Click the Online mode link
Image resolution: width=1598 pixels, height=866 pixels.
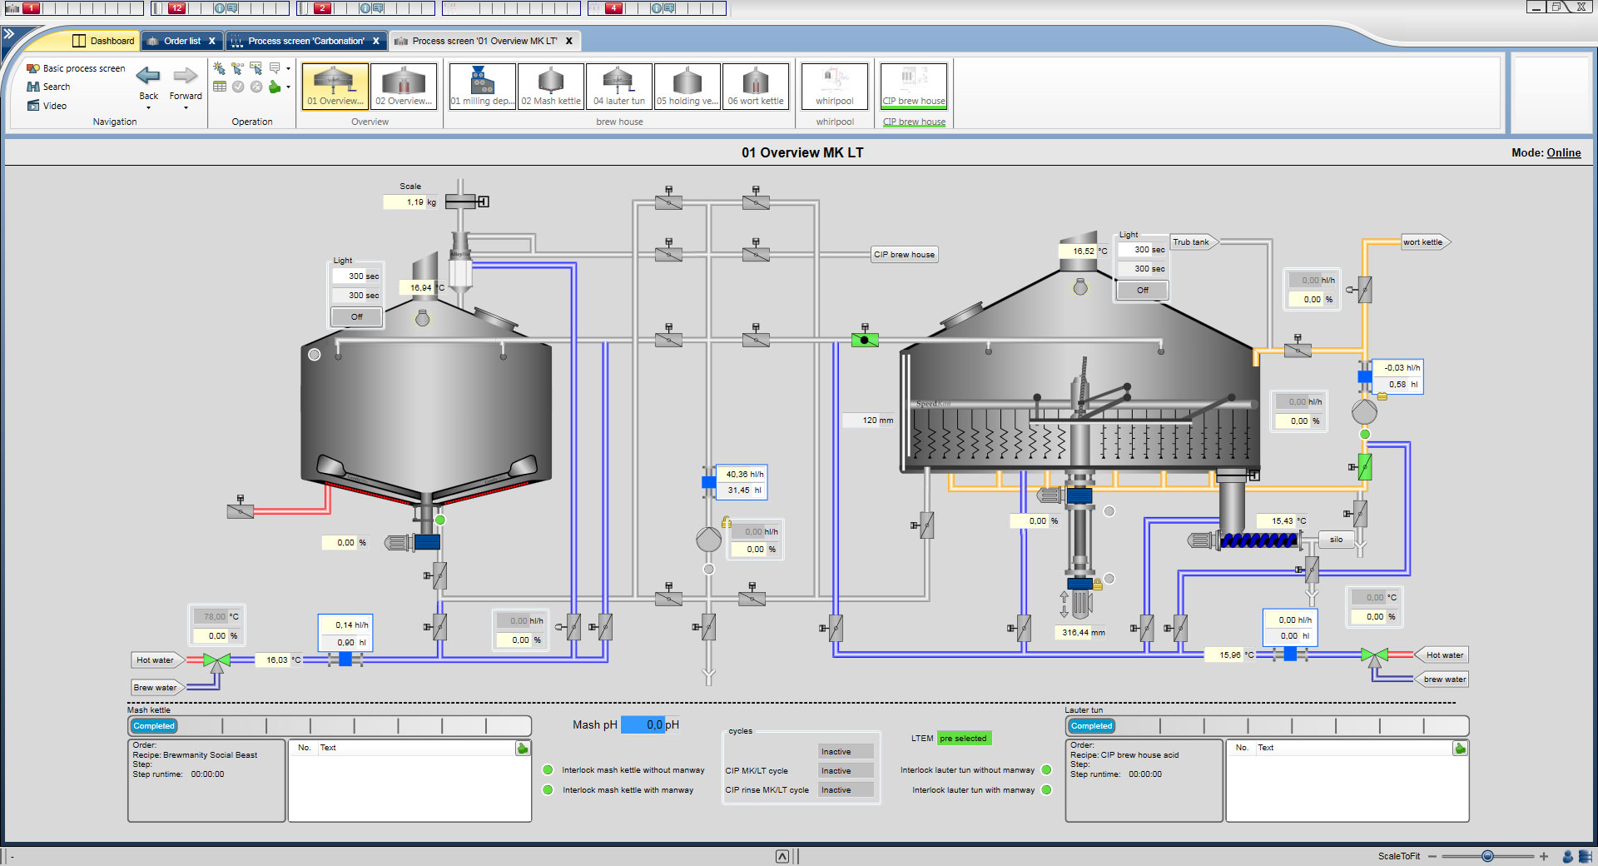pyautogui.click(x=1564, y=152)
